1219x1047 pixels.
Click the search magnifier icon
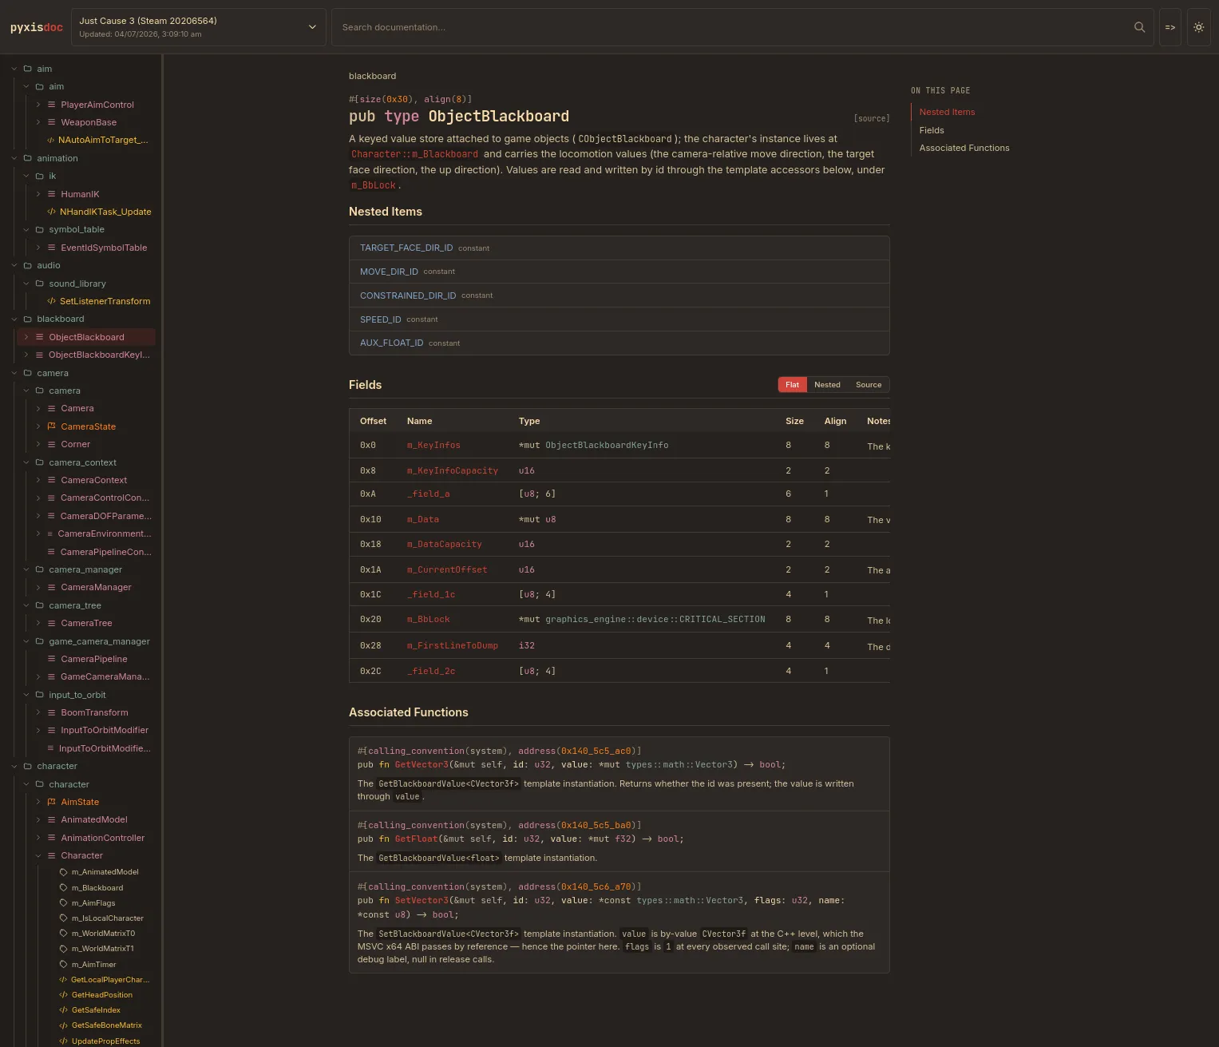click(1139, 27)
